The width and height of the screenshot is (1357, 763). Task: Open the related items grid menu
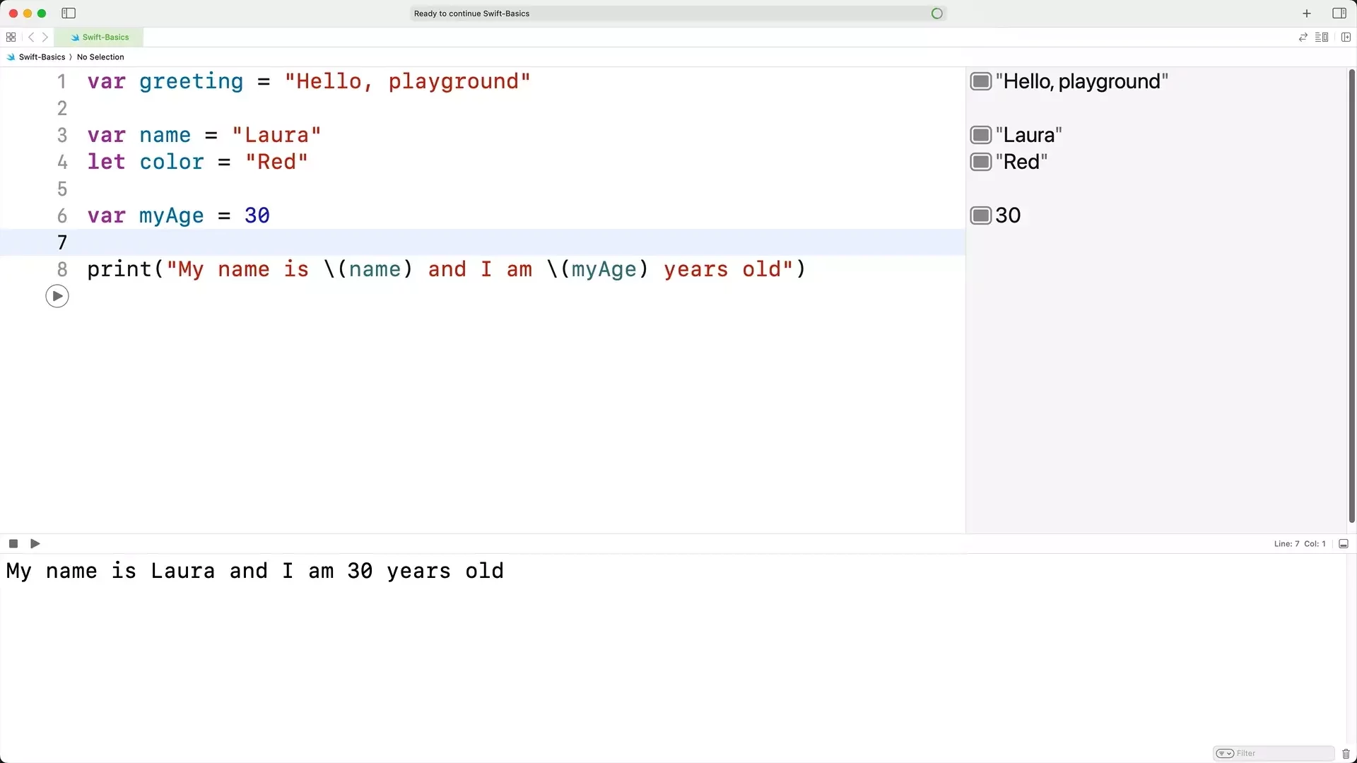[x=11, y=37]
